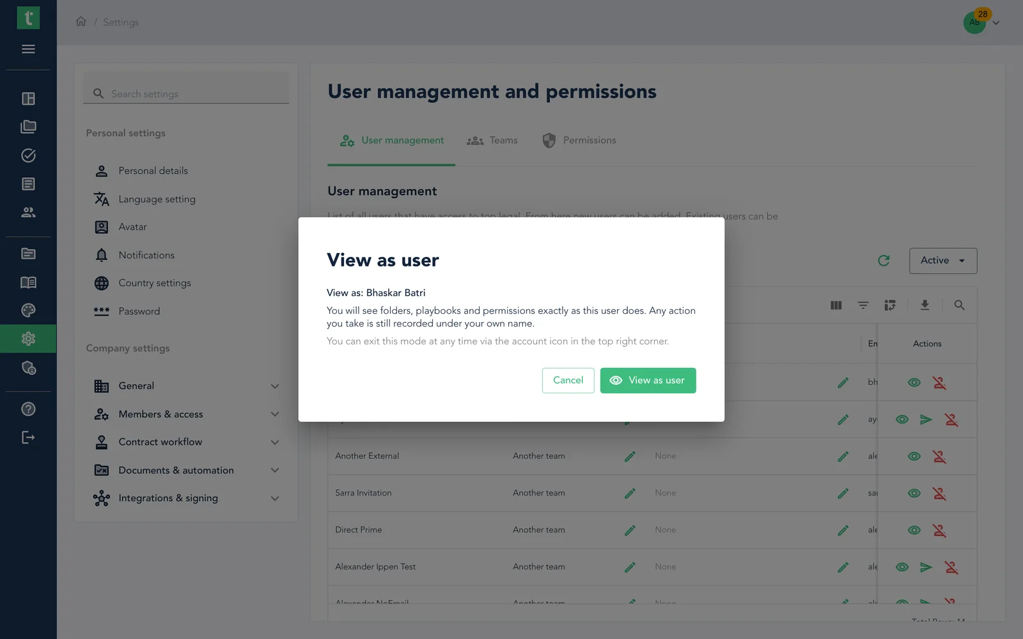Expand the Documents & automation section
This screenshot has height=639, width=1023.
[186, 470]
